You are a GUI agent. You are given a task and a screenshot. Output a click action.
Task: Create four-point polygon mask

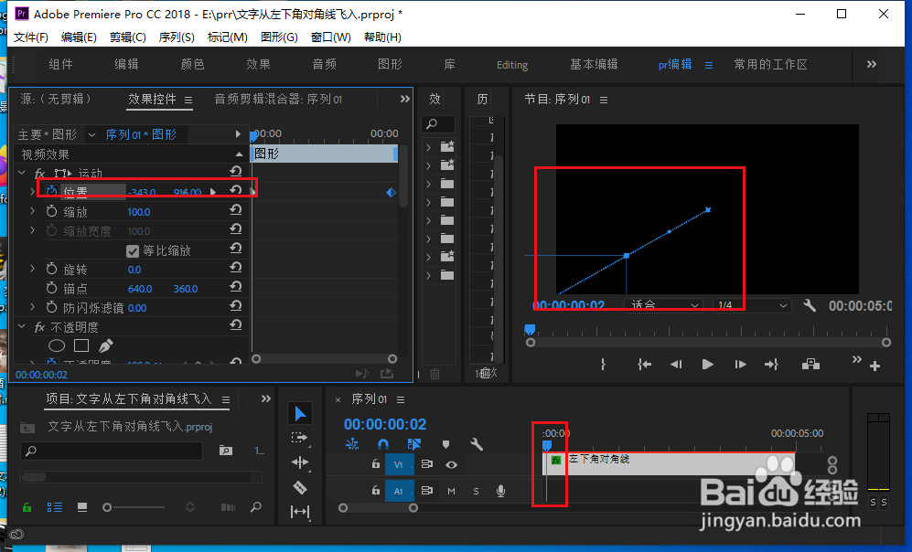(81, 345)
